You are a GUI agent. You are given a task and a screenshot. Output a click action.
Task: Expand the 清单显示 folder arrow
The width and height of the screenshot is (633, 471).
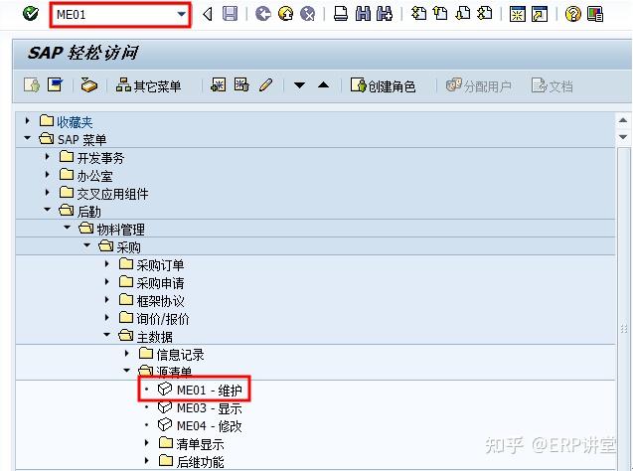tap(147, 443)
